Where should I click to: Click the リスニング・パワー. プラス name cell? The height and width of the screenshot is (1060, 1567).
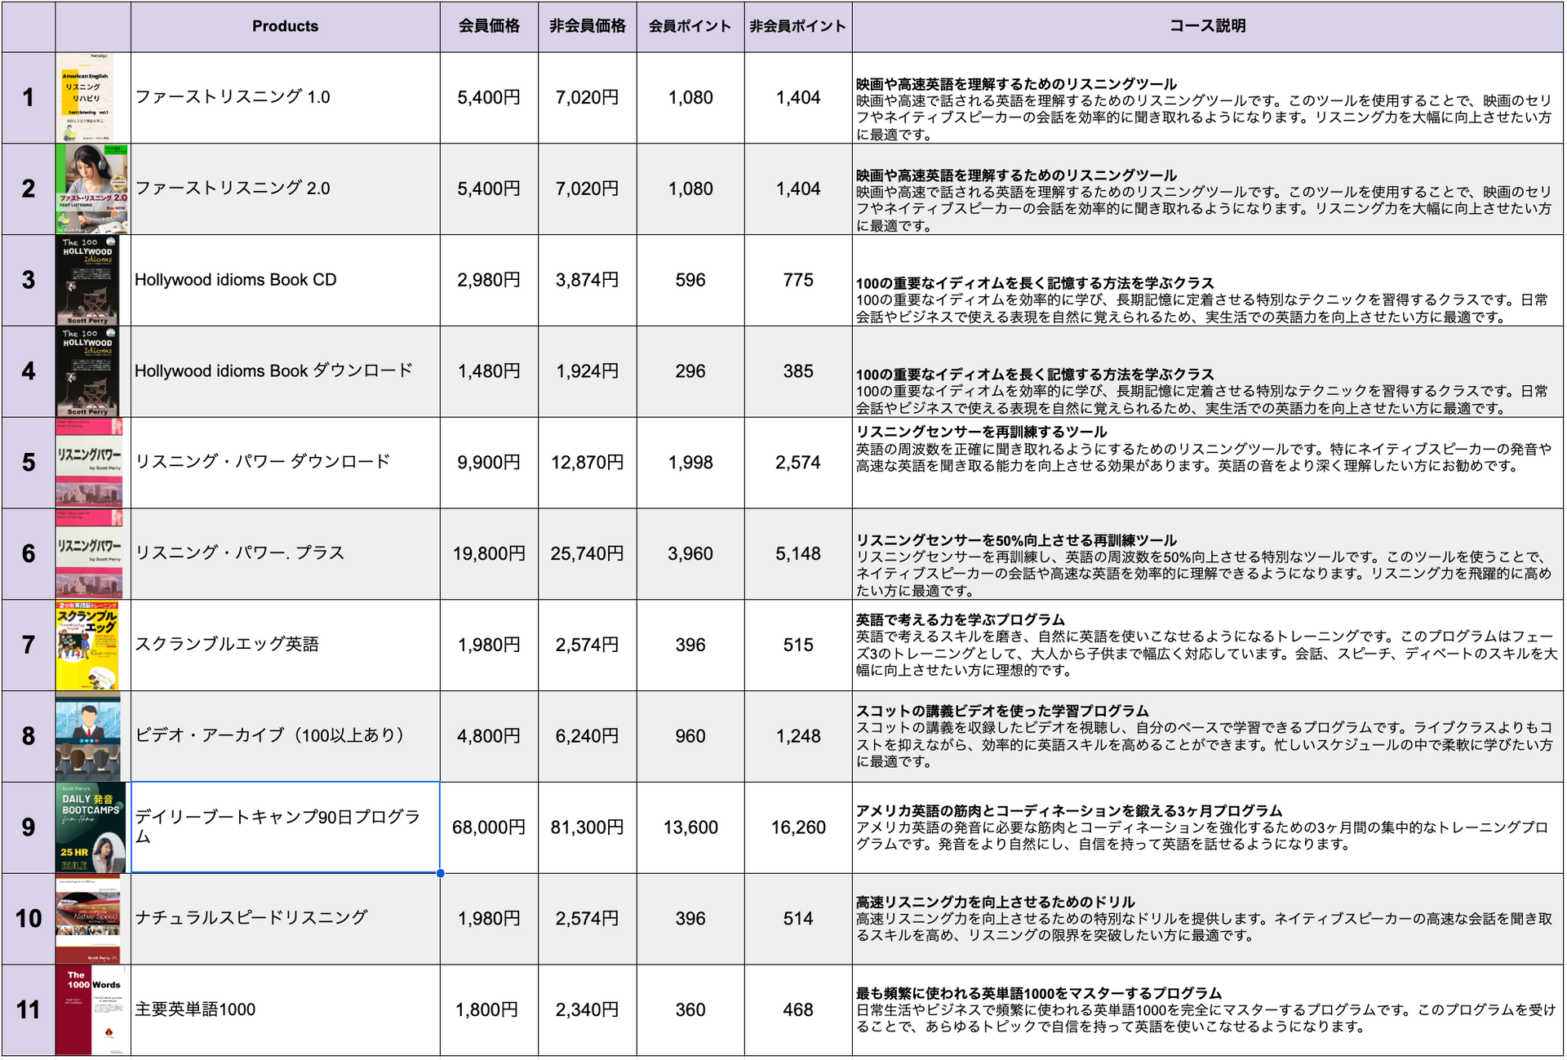[x=286, y=554]
